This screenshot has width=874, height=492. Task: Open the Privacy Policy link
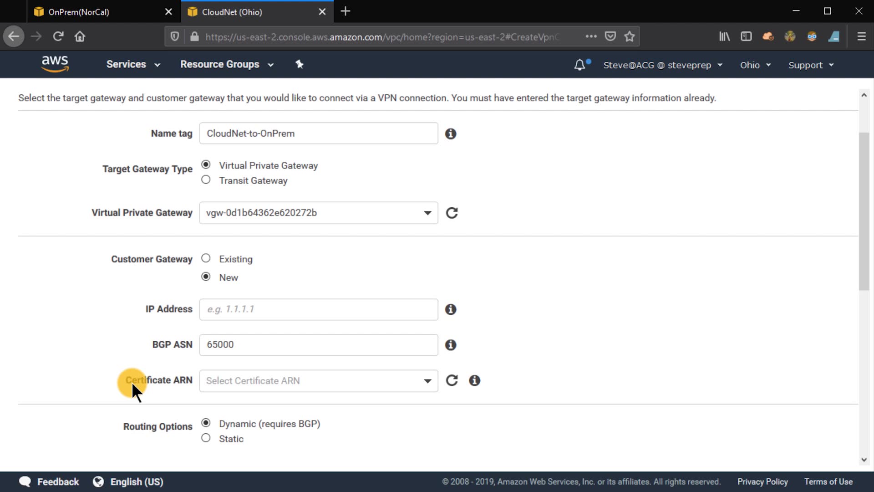click(x=762, y=482)
